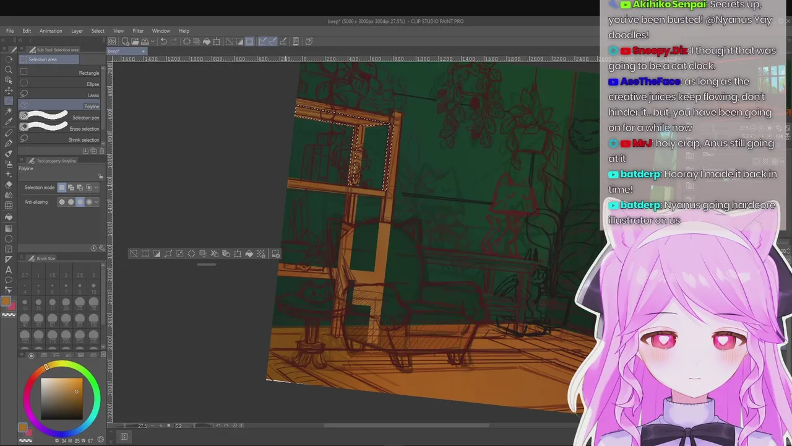Select the Gradient tool
The image size is (792, 446).
pos(9,227)
